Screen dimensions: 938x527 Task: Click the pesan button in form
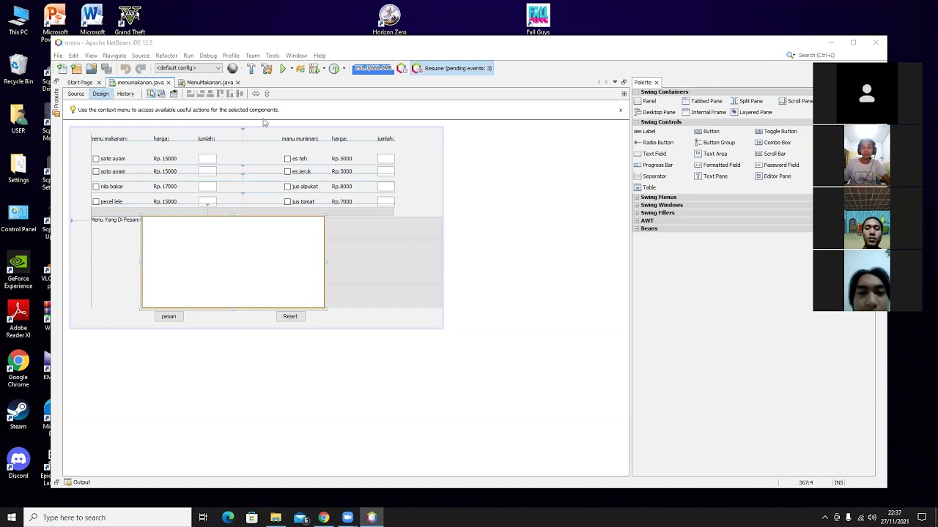(x=169, y=316)
